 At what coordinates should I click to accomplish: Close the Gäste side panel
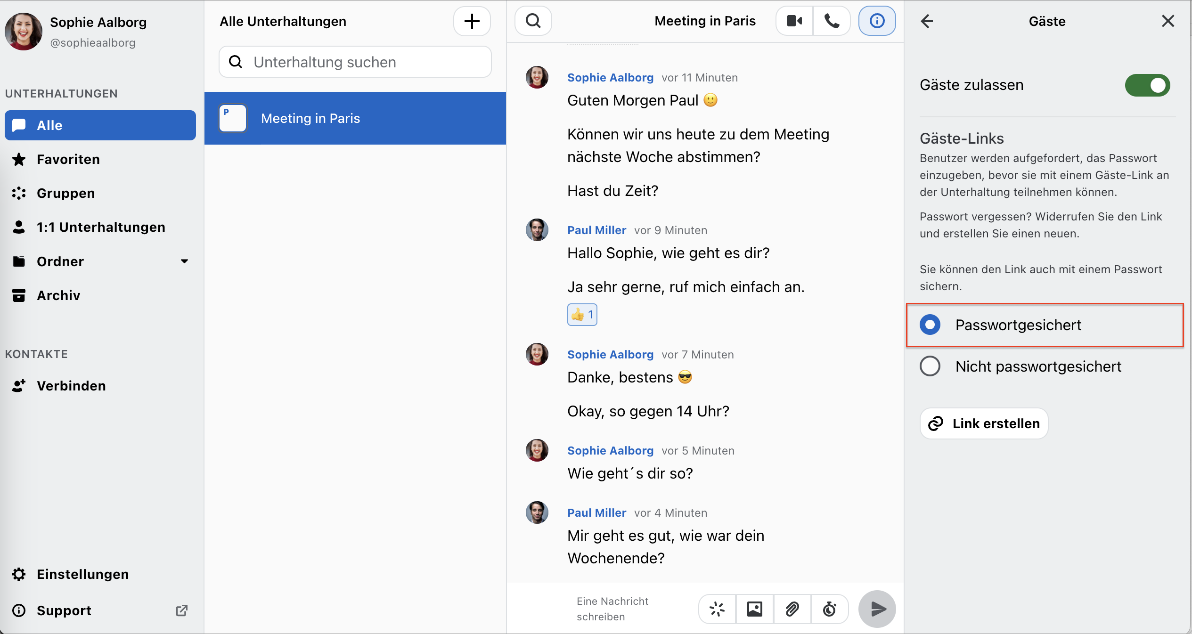point(1168,21)
